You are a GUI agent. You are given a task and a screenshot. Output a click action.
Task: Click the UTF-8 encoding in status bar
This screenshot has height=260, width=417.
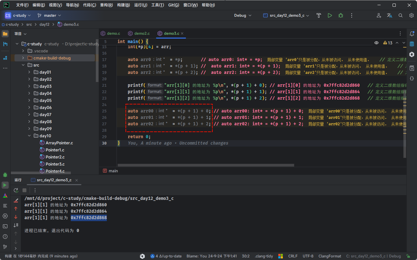tap(308, 256)
